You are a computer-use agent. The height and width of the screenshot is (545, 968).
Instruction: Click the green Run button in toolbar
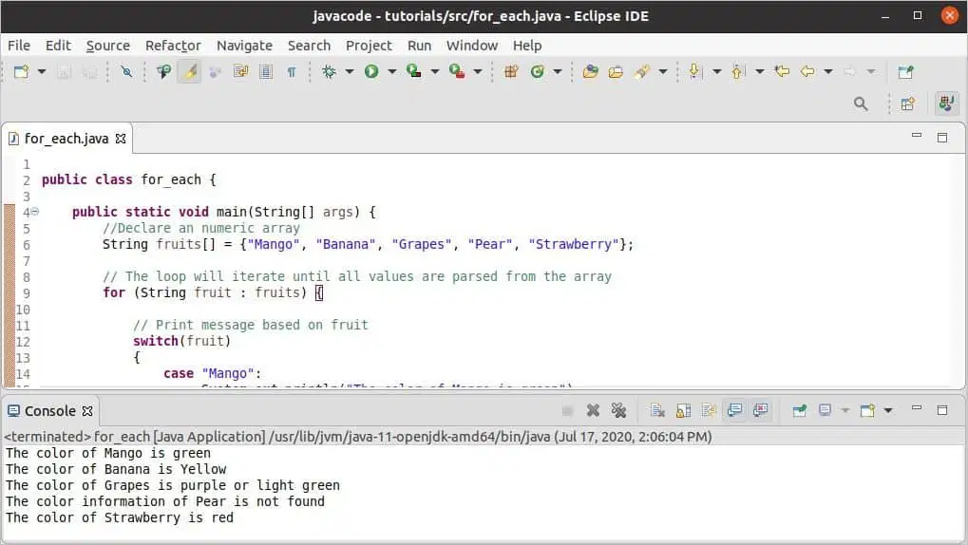371,71
